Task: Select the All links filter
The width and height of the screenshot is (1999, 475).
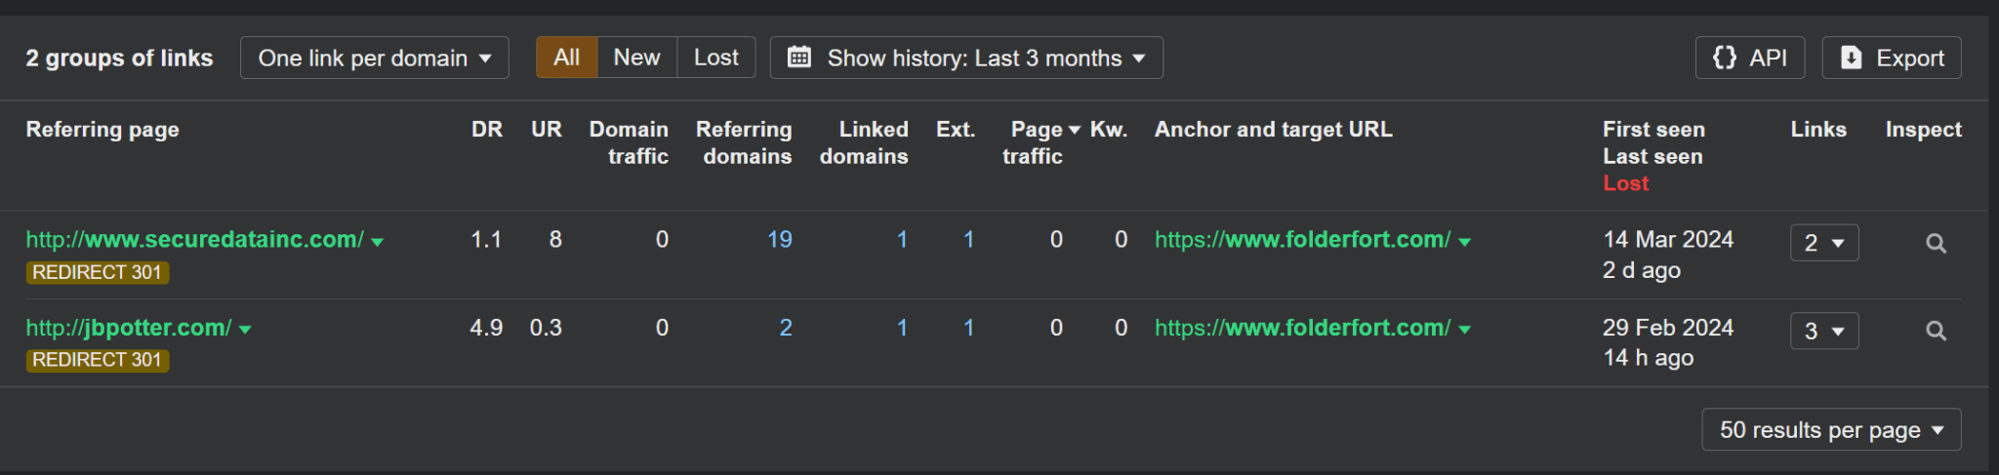Action: tap(566, 59)
